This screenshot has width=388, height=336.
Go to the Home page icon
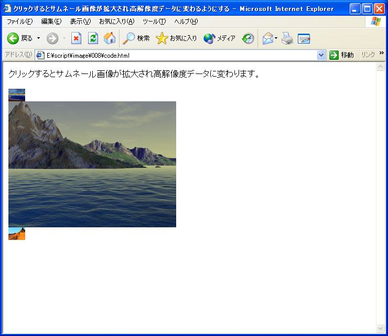(110, 38)
